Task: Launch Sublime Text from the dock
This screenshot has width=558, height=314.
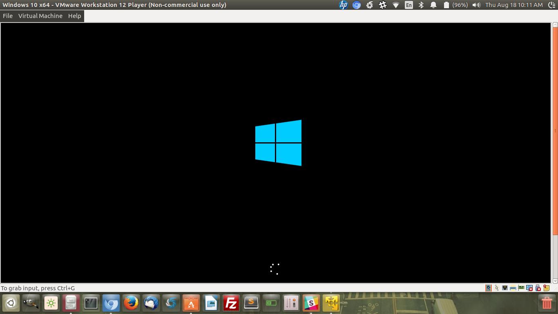Action: pos(251,303)
